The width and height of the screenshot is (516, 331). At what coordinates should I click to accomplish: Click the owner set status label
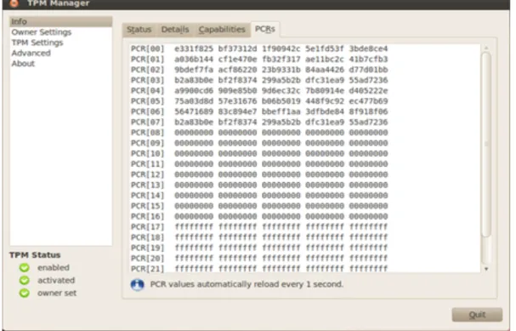(x=57, y=293)
